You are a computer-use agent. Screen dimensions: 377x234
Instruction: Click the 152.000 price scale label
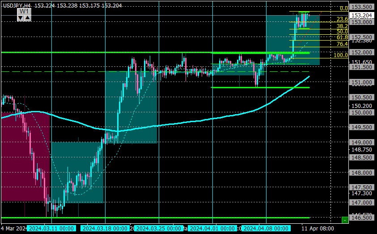(x=362, y=52)
